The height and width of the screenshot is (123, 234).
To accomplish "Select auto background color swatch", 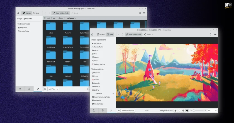I will [x=175, y=111].
